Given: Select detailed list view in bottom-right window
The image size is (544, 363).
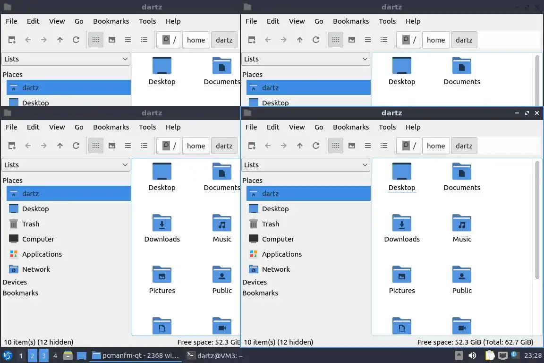Looking at the screenshot, I should pyautogui.click(x=384, y=146).
